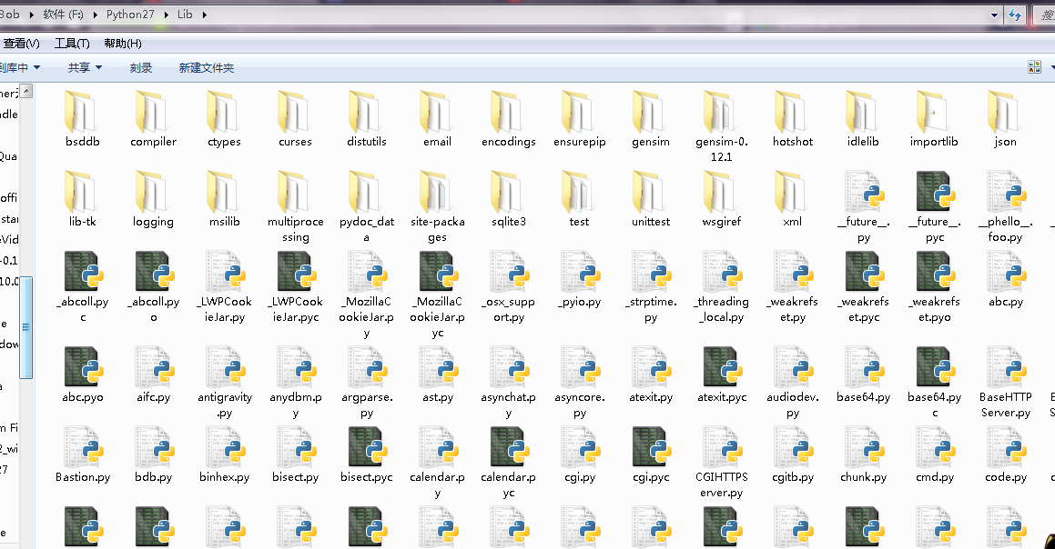This screenshot has height=549, width=1055.
Task: Select the code.py file
Action: 1005,454
